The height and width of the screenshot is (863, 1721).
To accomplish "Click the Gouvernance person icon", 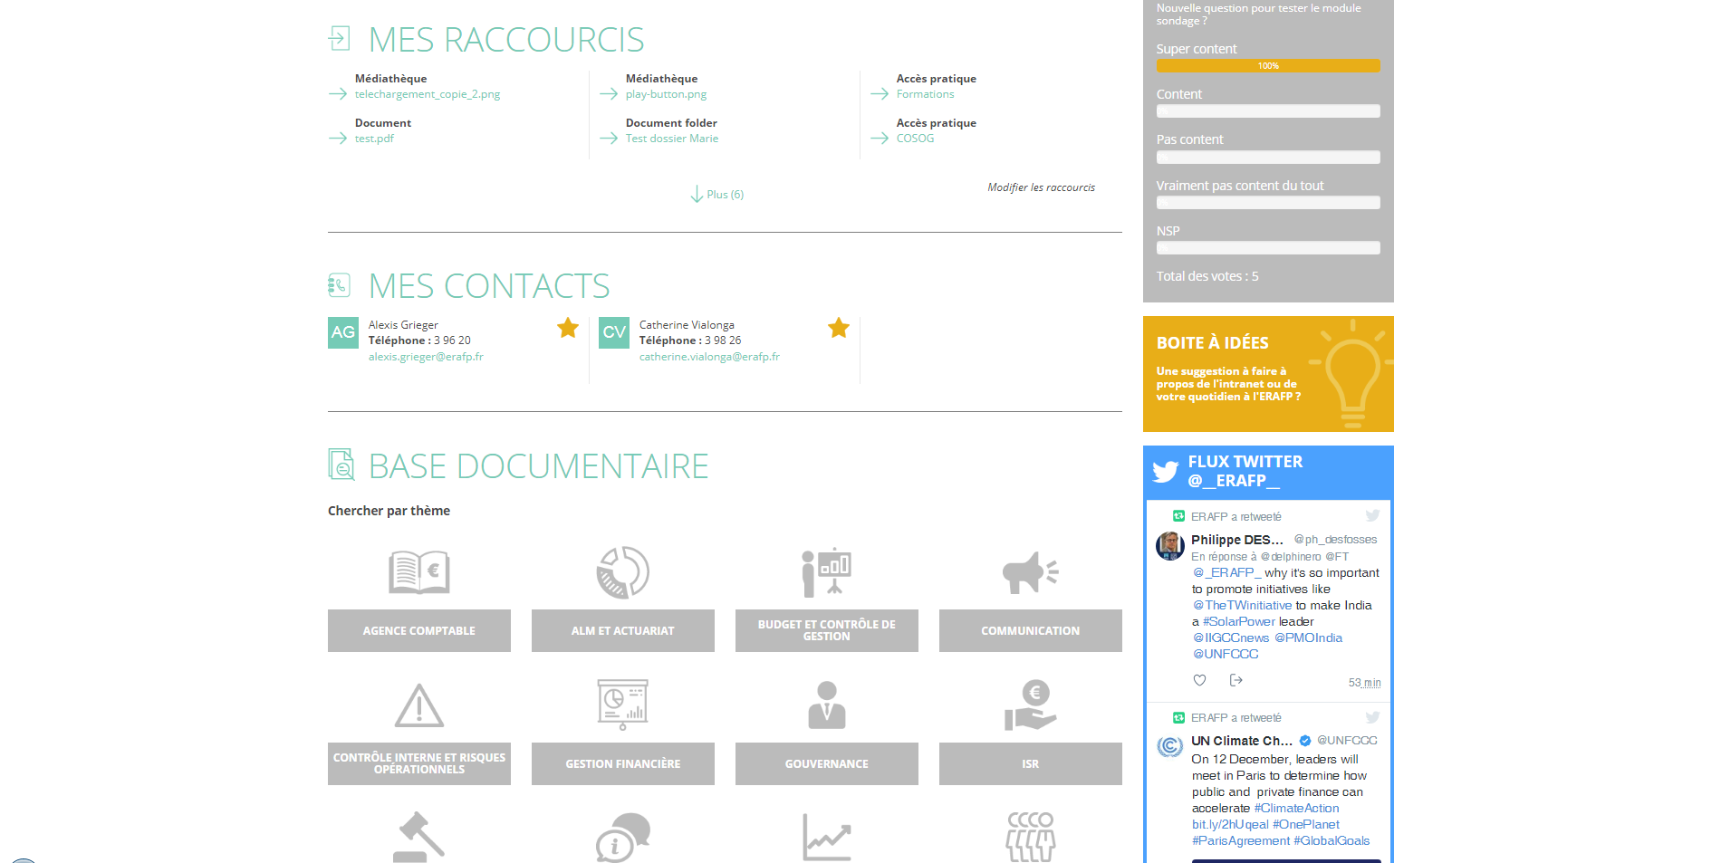I will point(827,705).
